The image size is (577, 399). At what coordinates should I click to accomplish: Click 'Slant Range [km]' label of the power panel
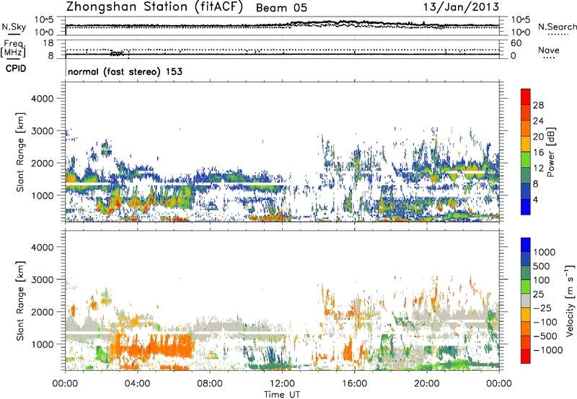20,152
